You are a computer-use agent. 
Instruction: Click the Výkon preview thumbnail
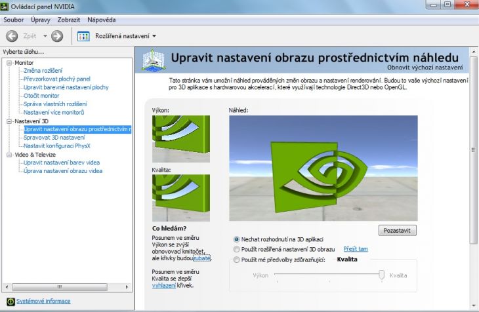click(181, 139)
